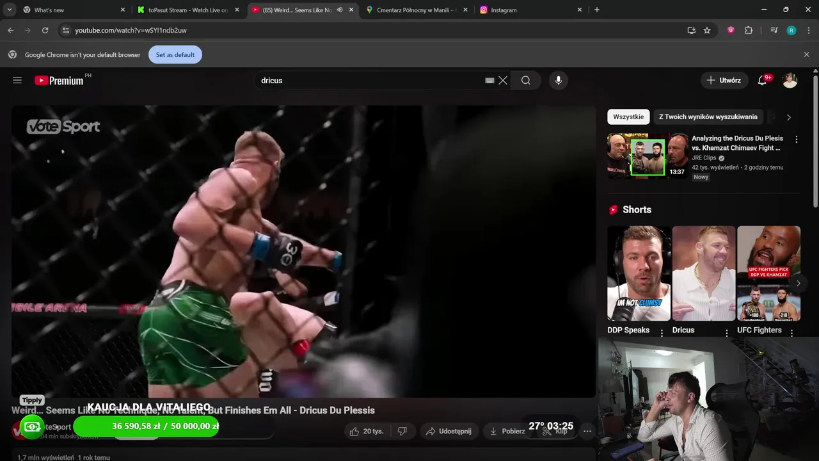Select Z Twoich wyników wyszukiwania chip
The image size is (819, 461).
point(708,117)
